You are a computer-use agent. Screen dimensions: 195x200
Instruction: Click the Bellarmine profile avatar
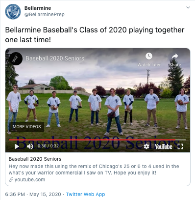pos(13,12)
